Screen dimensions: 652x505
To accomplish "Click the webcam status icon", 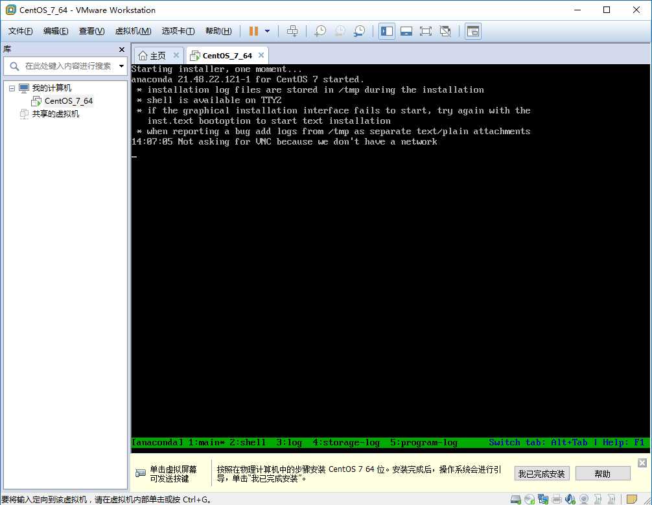I will [x=584, y=499].
